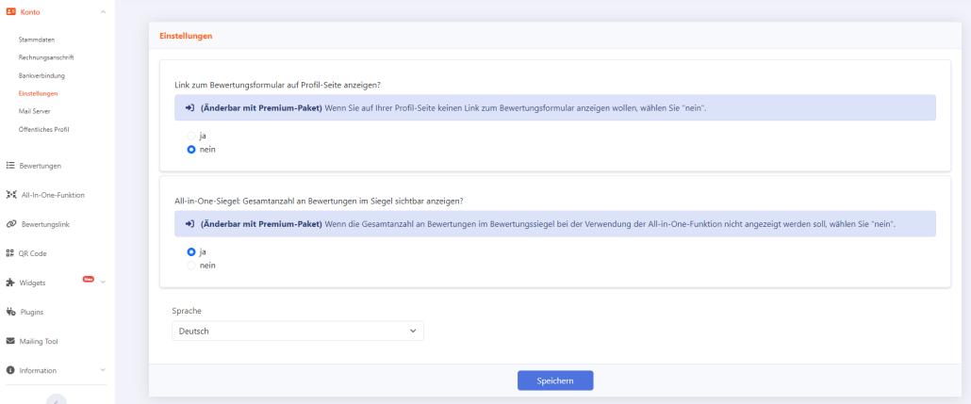Click the Mailing Tool envelope icon
Viewport: 971px width, 404px height.
[10, 341]
